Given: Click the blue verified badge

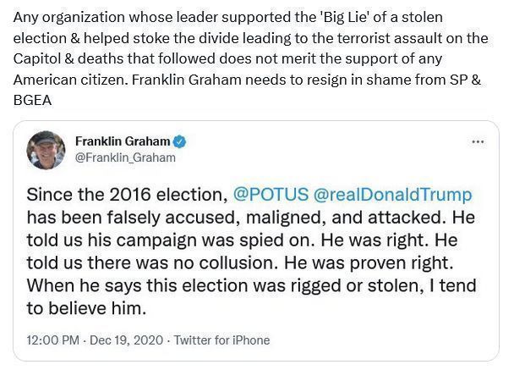Looking at the screenshot, I should 179,142.
